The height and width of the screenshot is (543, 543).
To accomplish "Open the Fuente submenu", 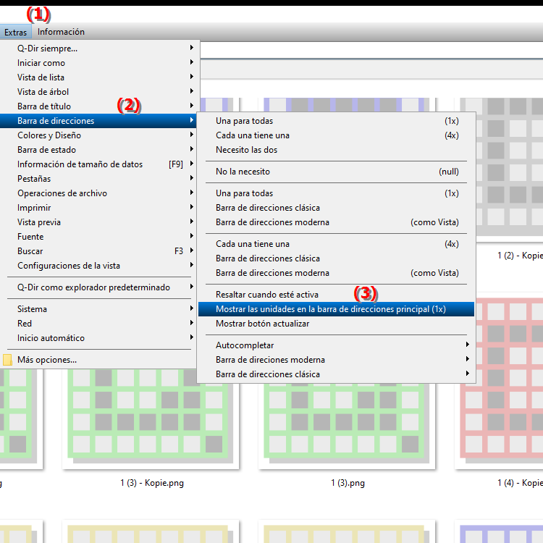I will pos(98,237).
